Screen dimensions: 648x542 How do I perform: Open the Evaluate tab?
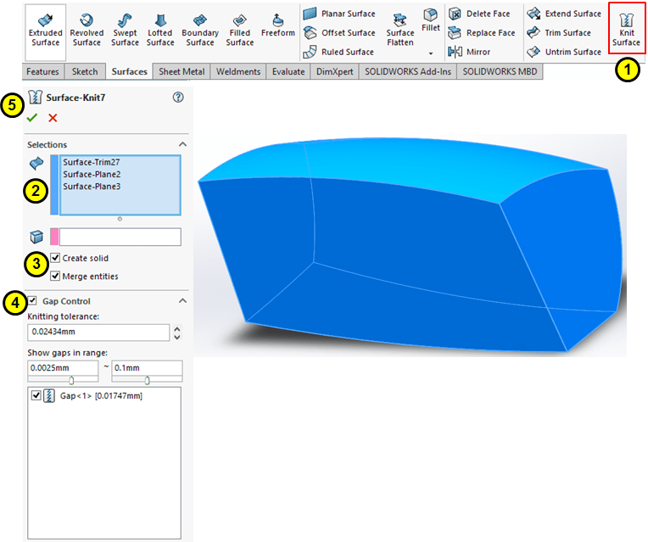[x=288, y=72]
